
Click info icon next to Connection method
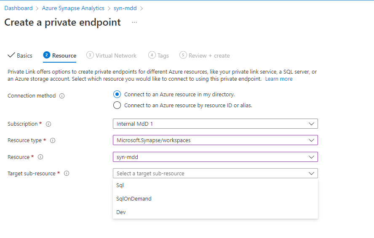pos(62,96)
